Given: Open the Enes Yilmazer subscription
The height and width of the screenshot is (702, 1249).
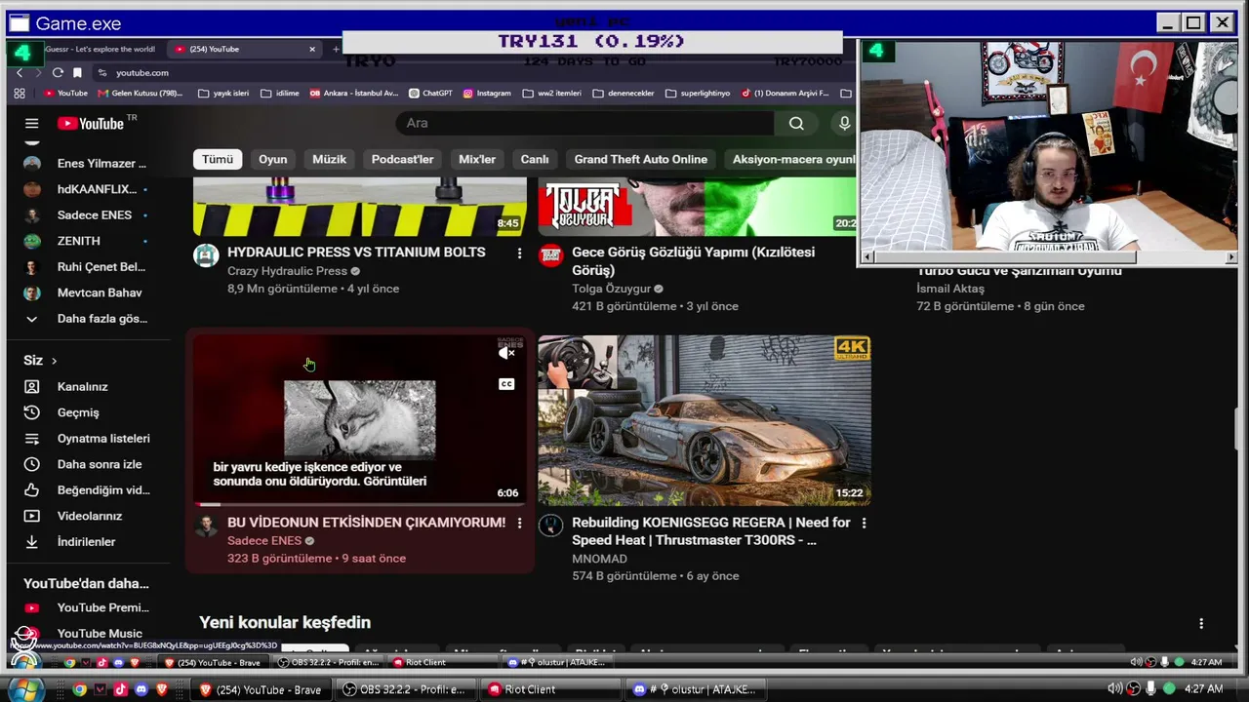Looking at the screenshot, I should 86,163.
